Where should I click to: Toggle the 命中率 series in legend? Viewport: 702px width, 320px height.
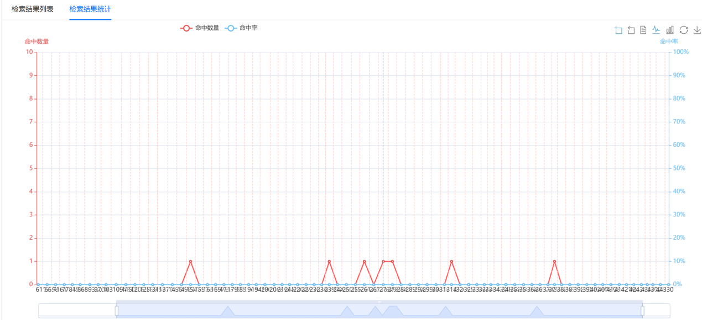click(x=242, y=28)
